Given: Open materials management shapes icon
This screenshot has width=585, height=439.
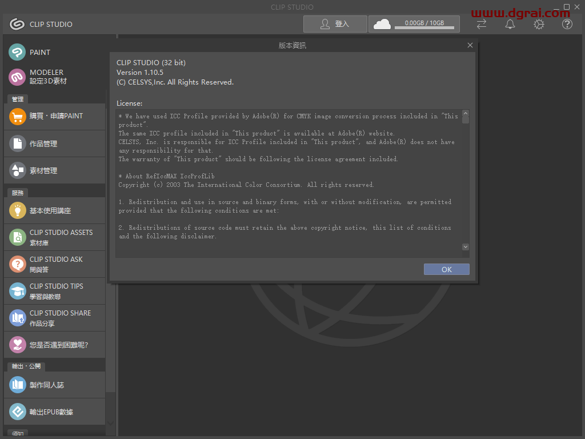Looking at the screenshot, I should (x=17, y=170).
